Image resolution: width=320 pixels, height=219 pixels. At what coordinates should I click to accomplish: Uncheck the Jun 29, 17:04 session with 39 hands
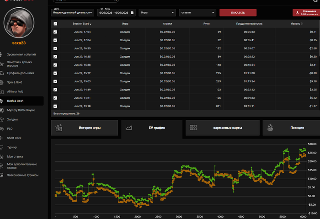[x=55, y=32]
